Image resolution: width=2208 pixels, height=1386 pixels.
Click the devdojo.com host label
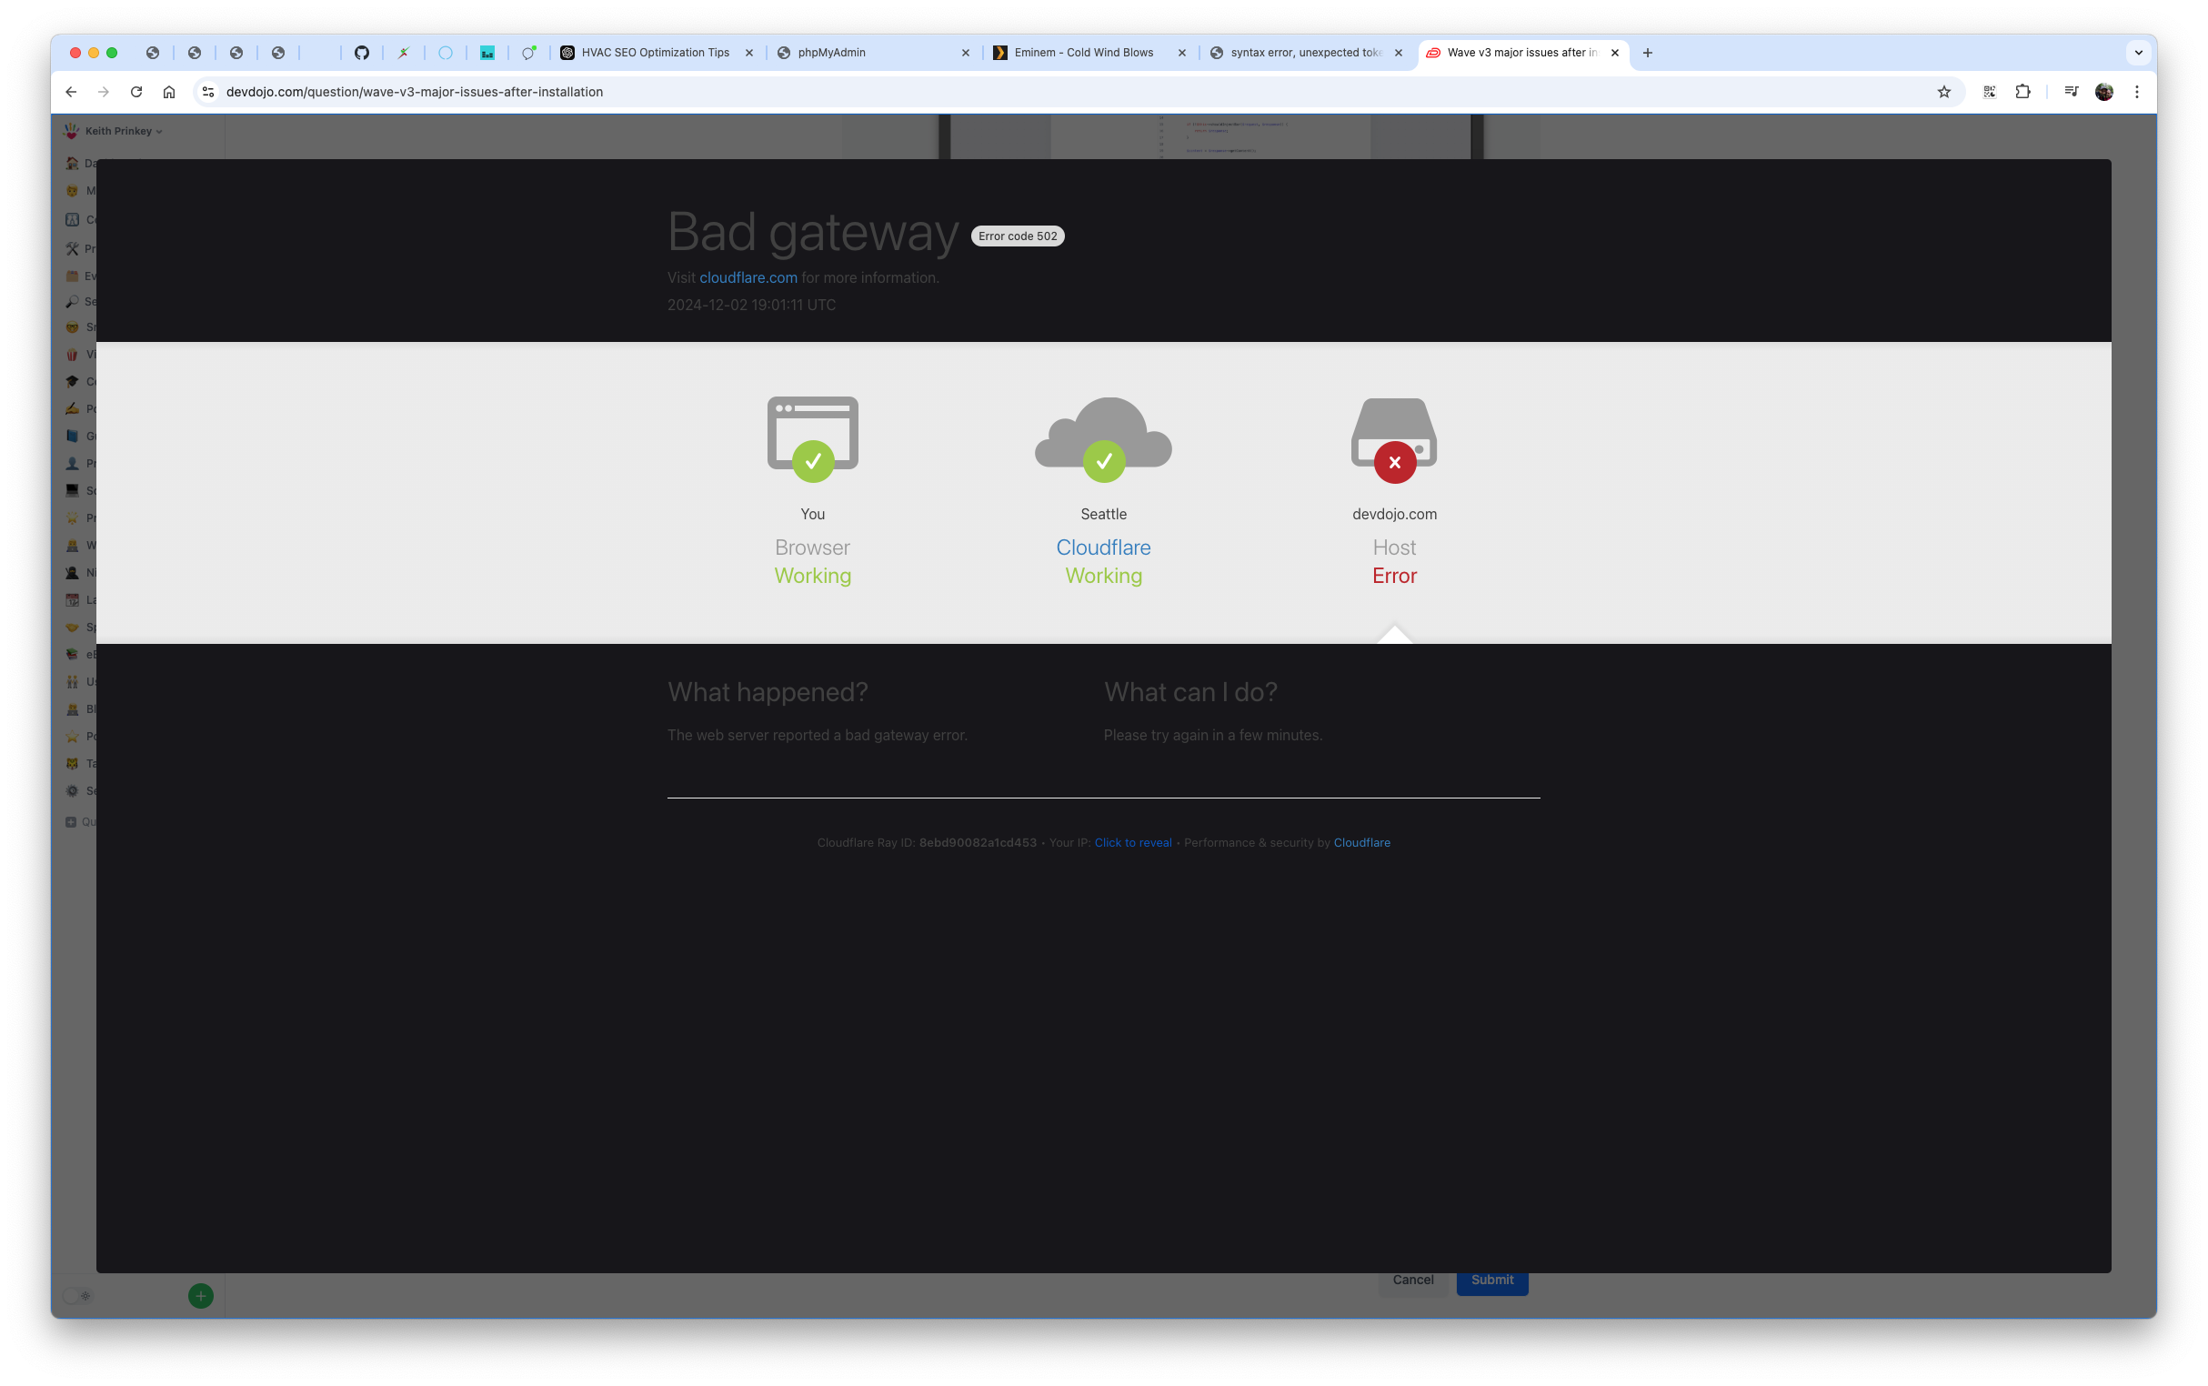tap(1393, 514)
